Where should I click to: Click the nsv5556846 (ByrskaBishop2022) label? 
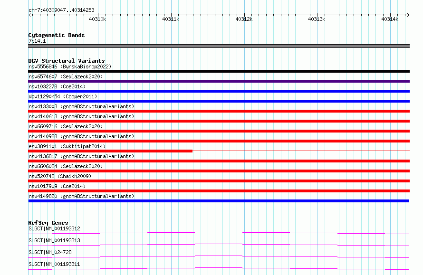pyautogui.click(x=70, y=66)
